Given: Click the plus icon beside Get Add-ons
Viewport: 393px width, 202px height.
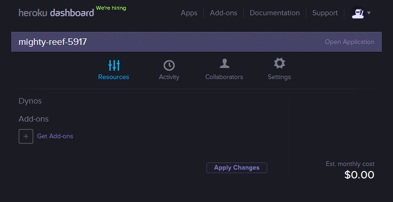Looking at the screenshot, I should click(x=26, y=136).
